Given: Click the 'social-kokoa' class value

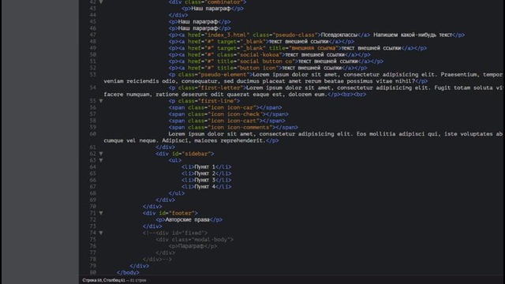Looking at the screenshot, I should click(260, 54).
